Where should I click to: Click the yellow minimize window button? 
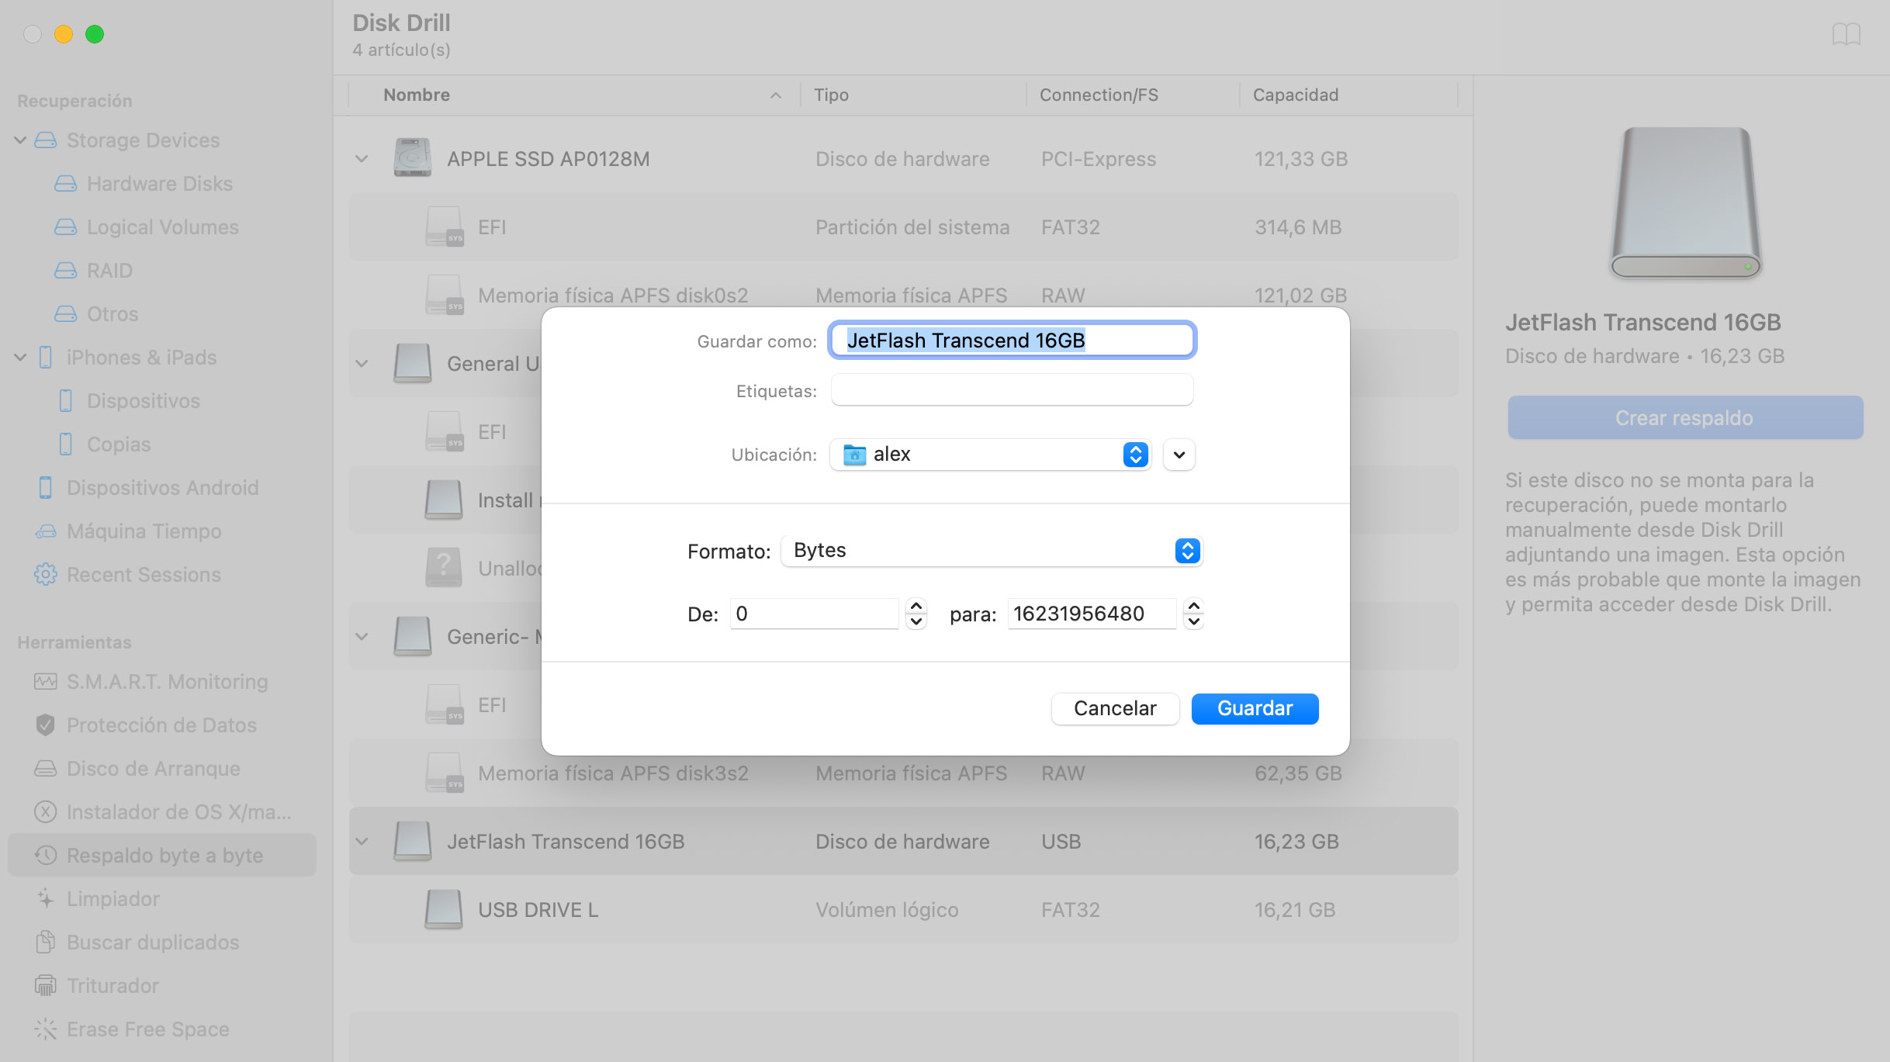pos(64,34)
